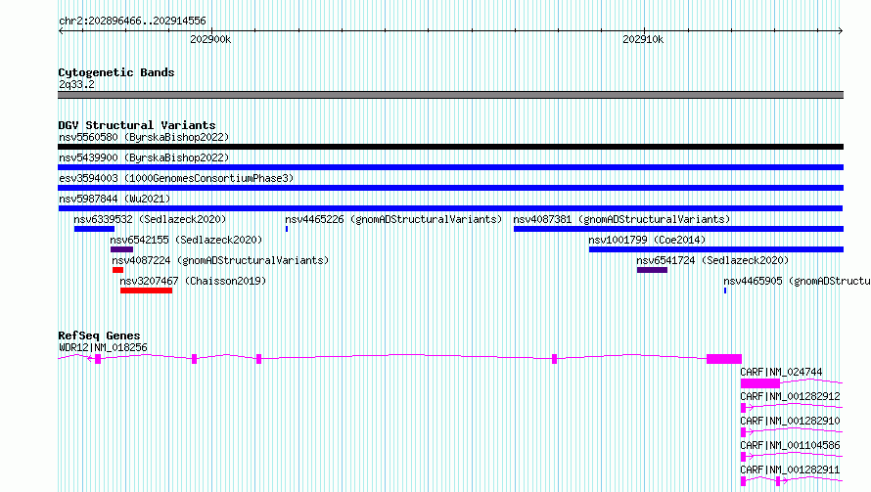871x492 pixels.
Task: Click the right arrow on the ruler
Action: [x=841, y=30]
